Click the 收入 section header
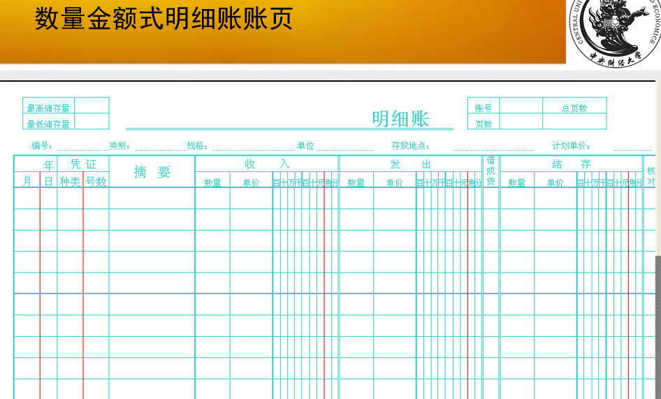 pos(267,164)
